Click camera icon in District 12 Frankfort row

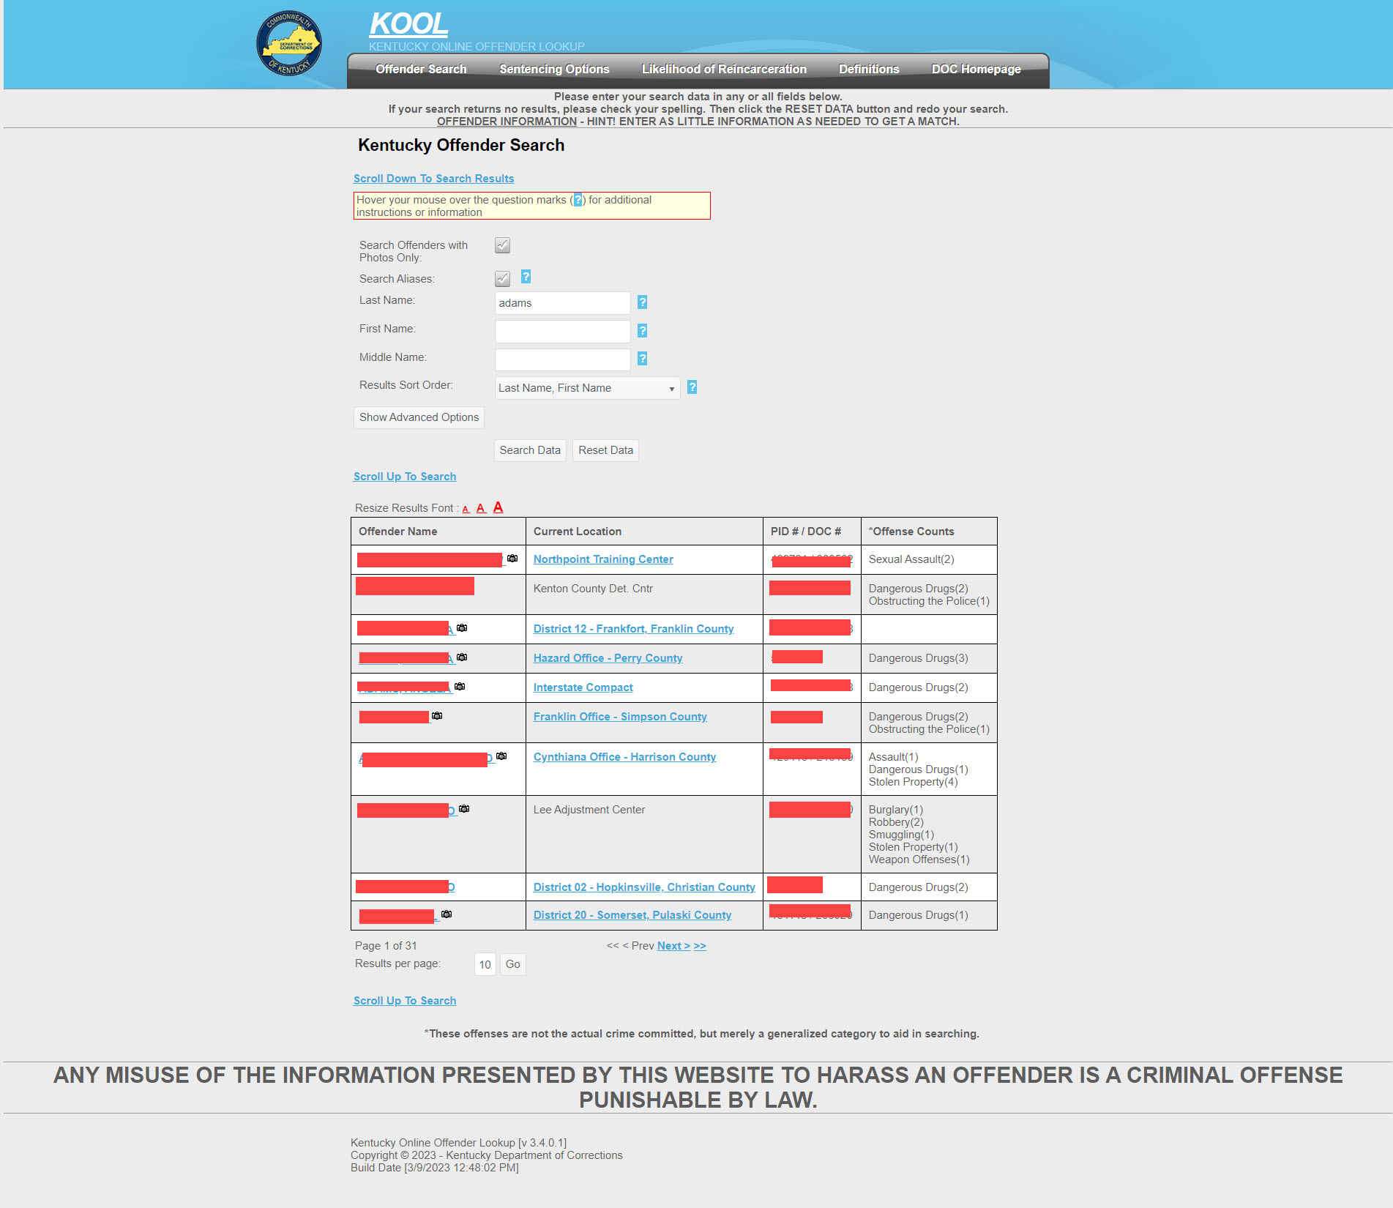[462, 628]
